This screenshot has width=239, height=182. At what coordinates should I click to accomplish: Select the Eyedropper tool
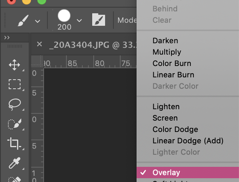pyautogui.click(x=14, y=163)
